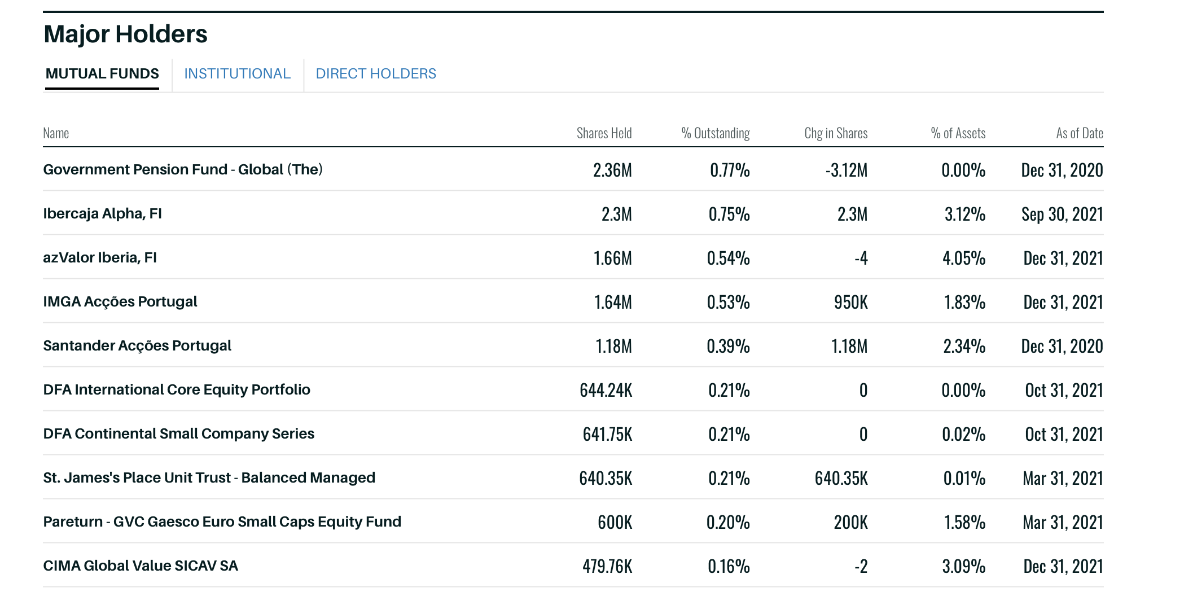Open the Direct Holders tab

376,74
